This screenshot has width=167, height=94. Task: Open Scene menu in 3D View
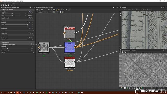pyautogui.click(x=121, y=10)
